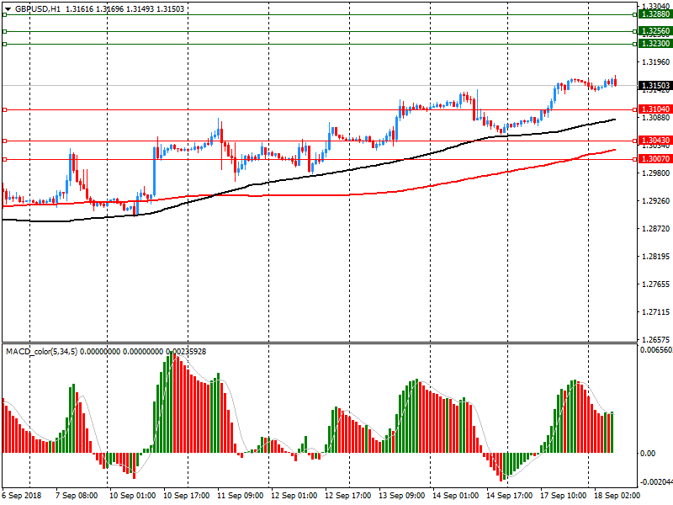Click the 1.26575 price axis value
The width and height of the screenshot is (673, 505).
(x=655, y=340)
